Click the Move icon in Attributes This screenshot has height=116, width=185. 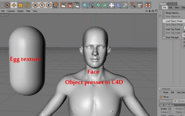(161, 97)
